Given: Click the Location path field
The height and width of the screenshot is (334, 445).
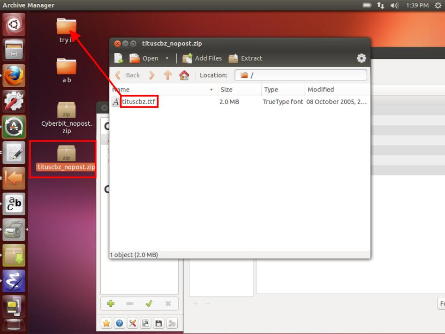Looking at the screenshot, I should click(301, 75).
